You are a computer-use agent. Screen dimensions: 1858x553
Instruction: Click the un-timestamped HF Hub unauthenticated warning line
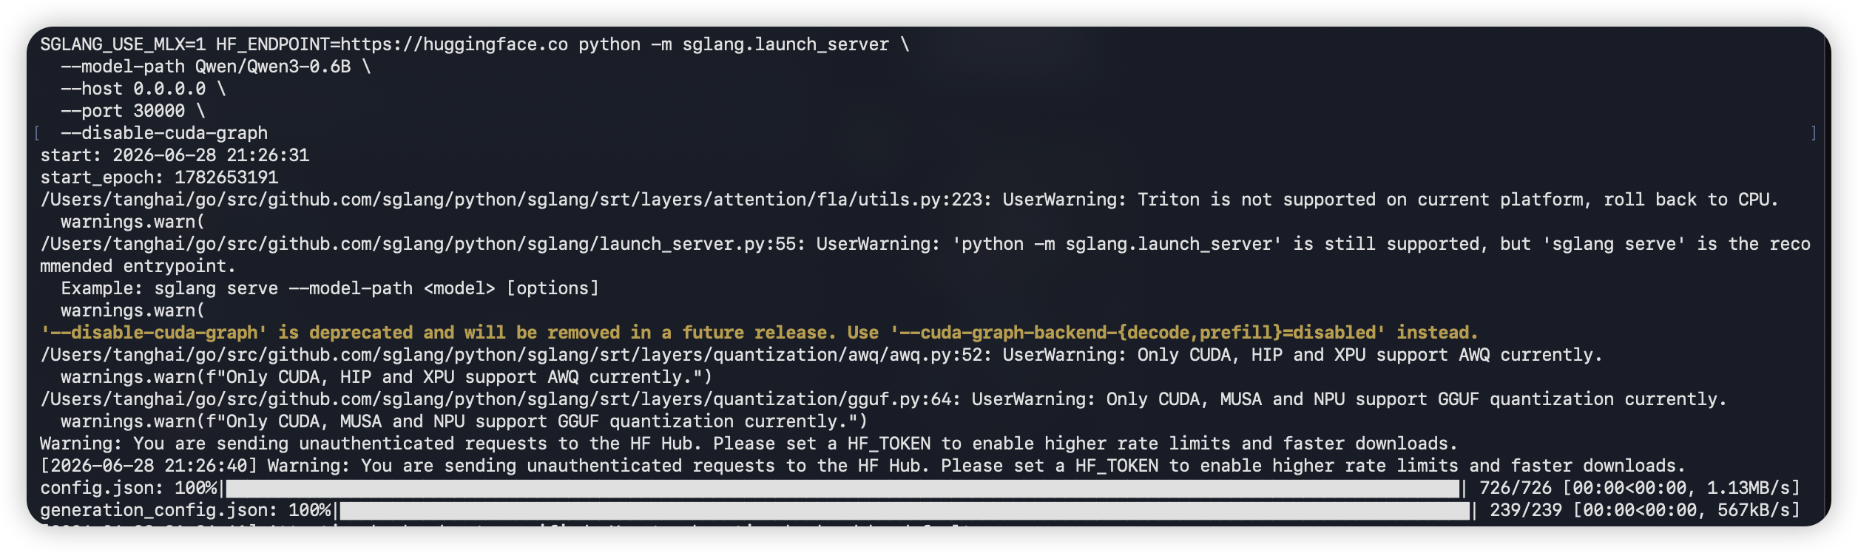749,444
